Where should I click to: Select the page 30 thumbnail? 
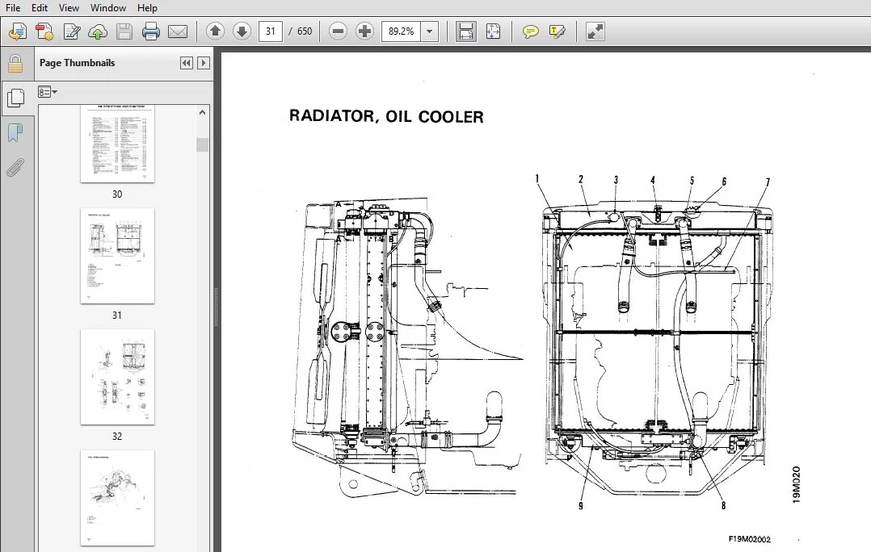[x=117, y=144]
